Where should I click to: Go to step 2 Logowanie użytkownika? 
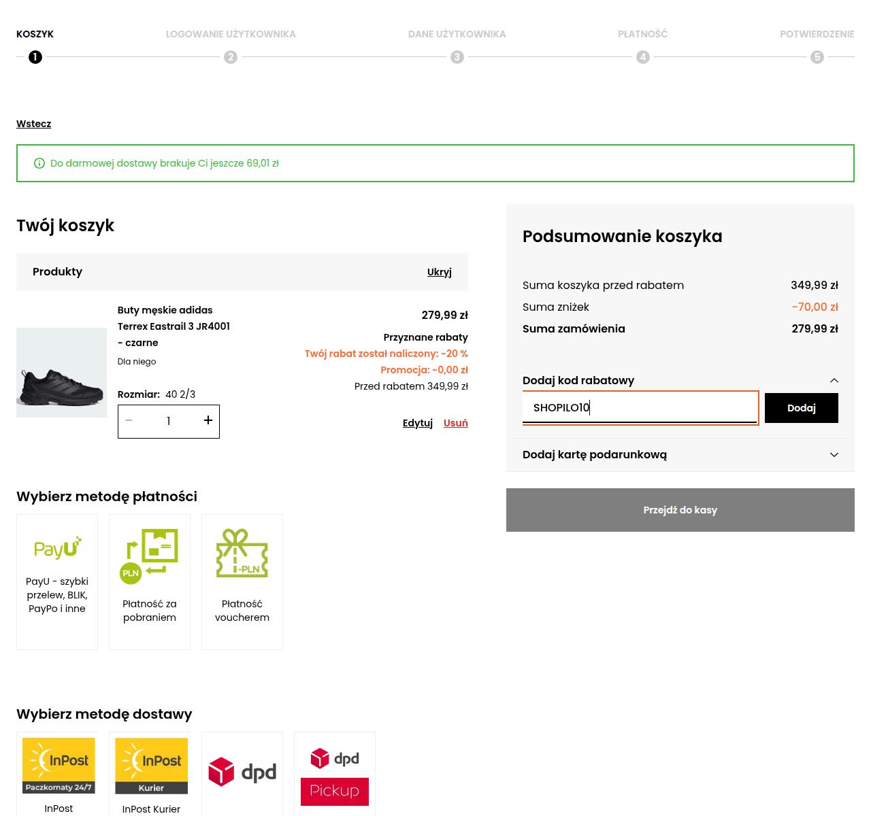pos(231,57)
